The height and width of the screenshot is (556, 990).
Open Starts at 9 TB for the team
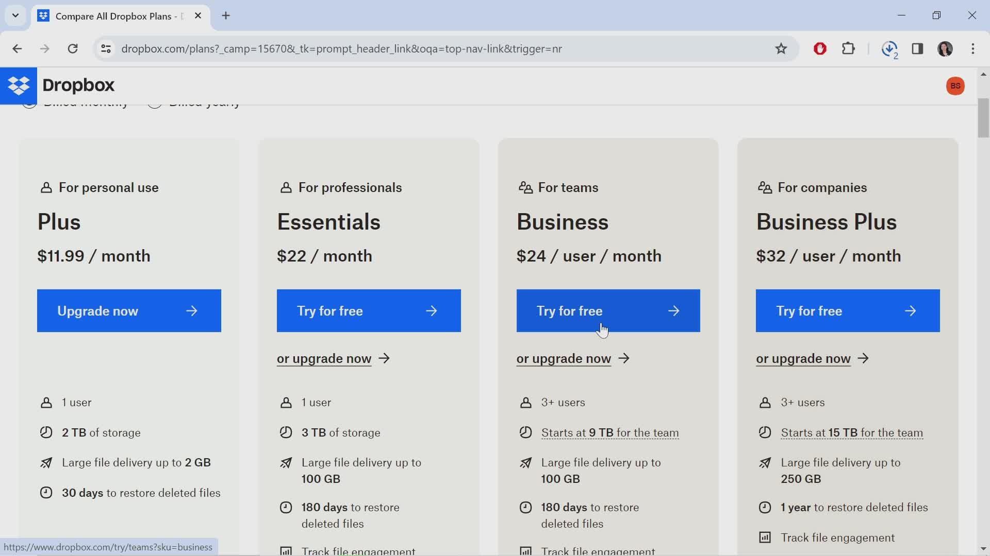[x=610, y=432]
